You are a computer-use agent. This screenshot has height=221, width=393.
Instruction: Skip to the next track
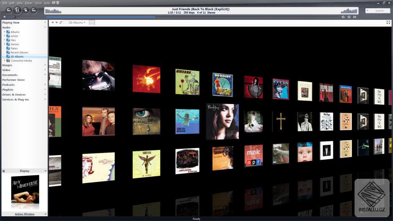pyautogui.click(x=34, y=10)
